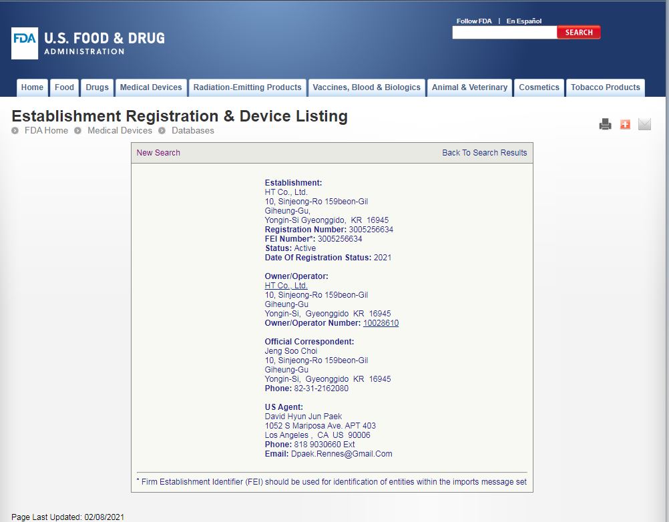Click the New Search link
The height and width of the screenshot is (522, 669).
point(158,153)
